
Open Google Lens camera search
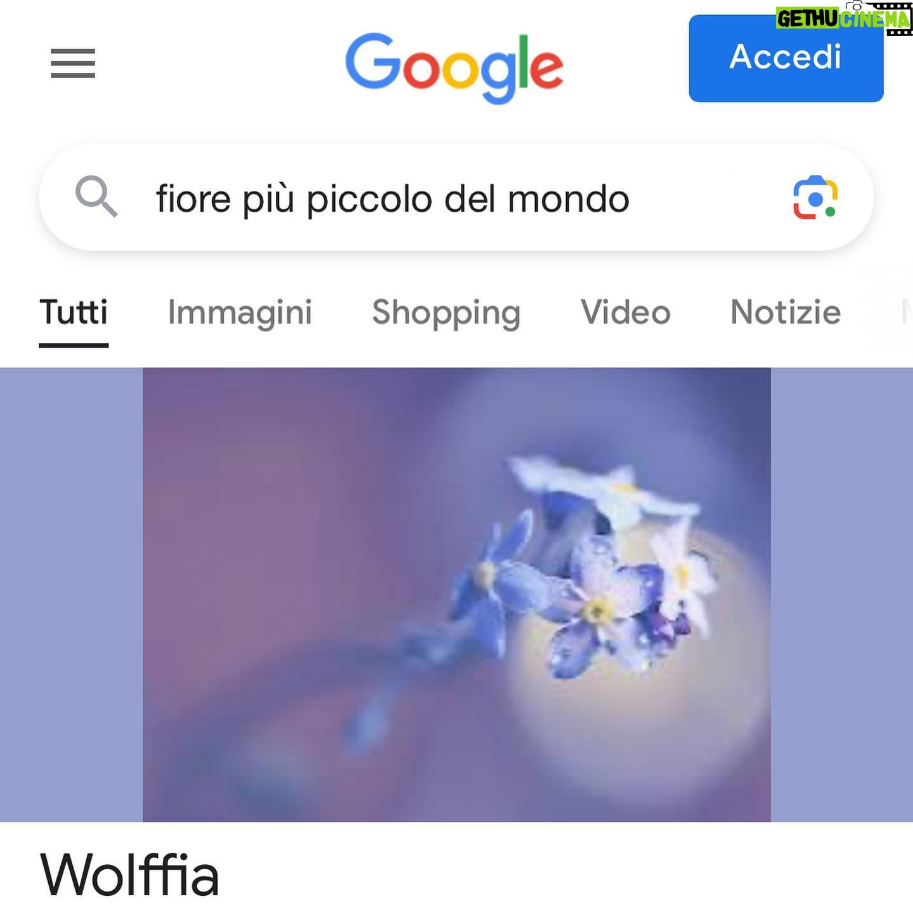815,198
